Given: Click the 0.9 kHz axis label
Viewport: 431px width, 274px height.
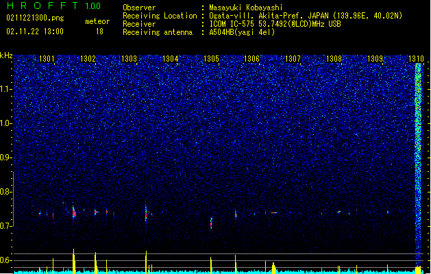Looking at the screenshot, I should [6, 158].
